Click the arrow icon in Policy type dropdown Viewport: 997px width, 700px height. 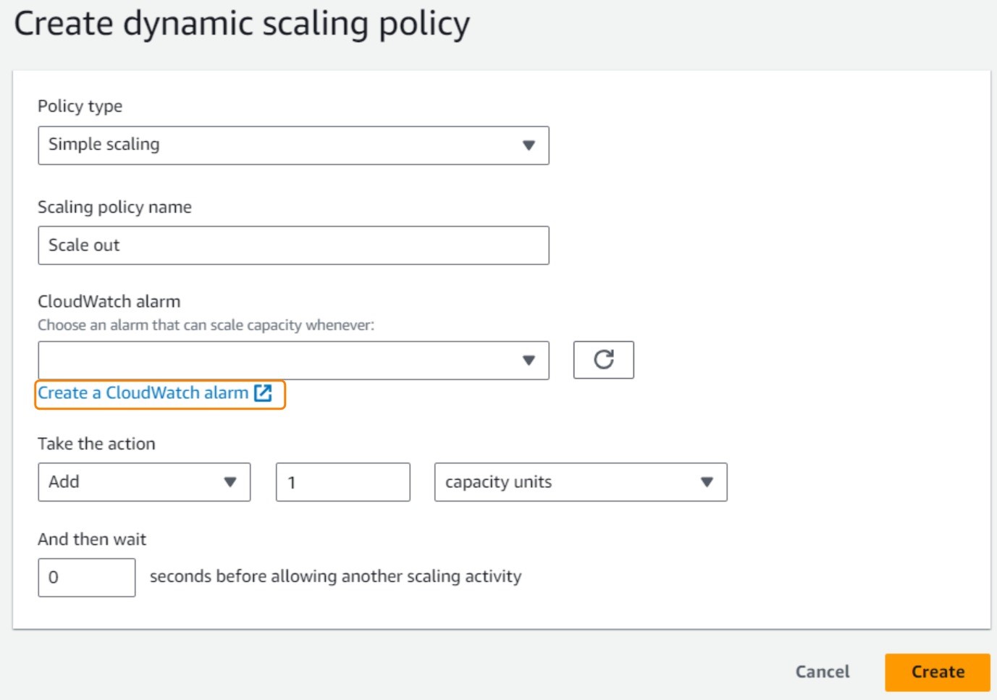[x=529, y=146]
